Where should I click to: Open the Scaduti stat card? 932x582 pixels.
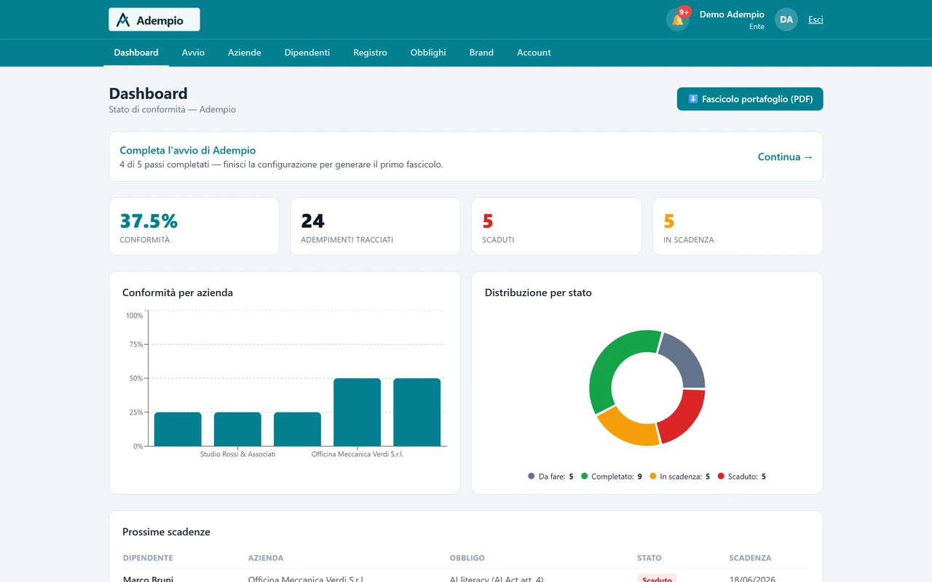556,226
